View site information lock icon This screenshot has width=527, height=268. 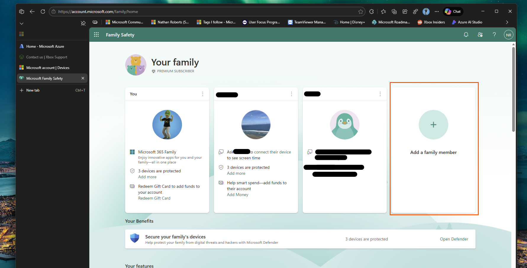click(x=54, y=12)
